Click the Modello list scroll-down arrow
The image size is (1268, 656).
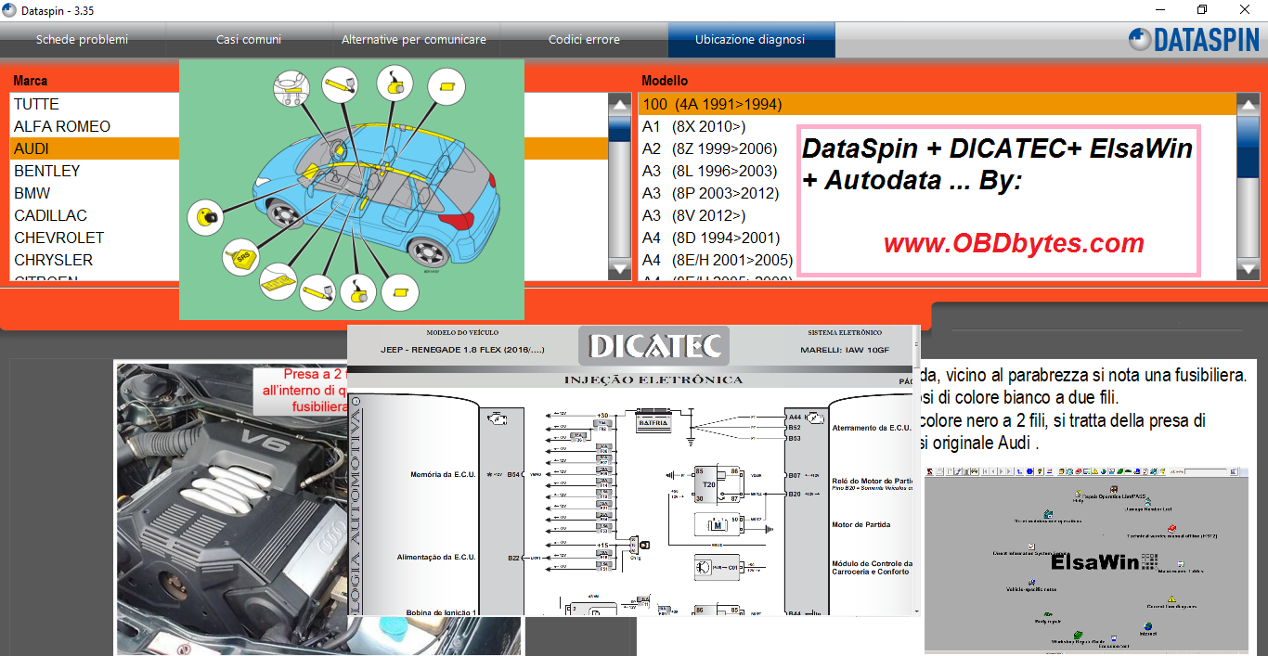(1249, 269)
